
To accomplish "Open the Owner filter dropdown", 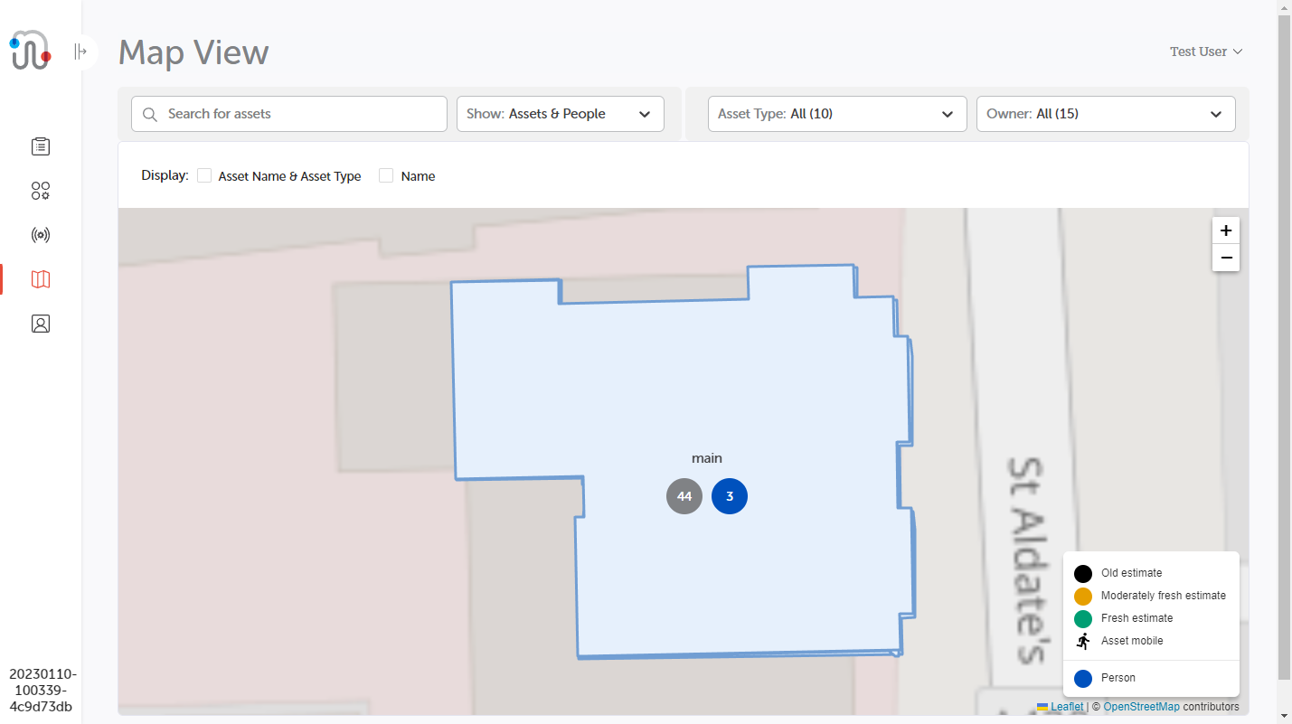I will coord(1105,114).
